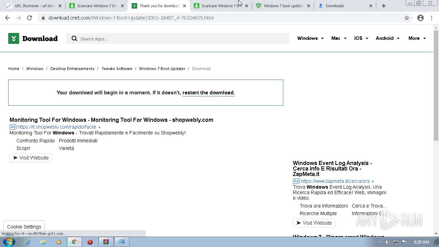Click the green Download logo icon

pos(14,38)
